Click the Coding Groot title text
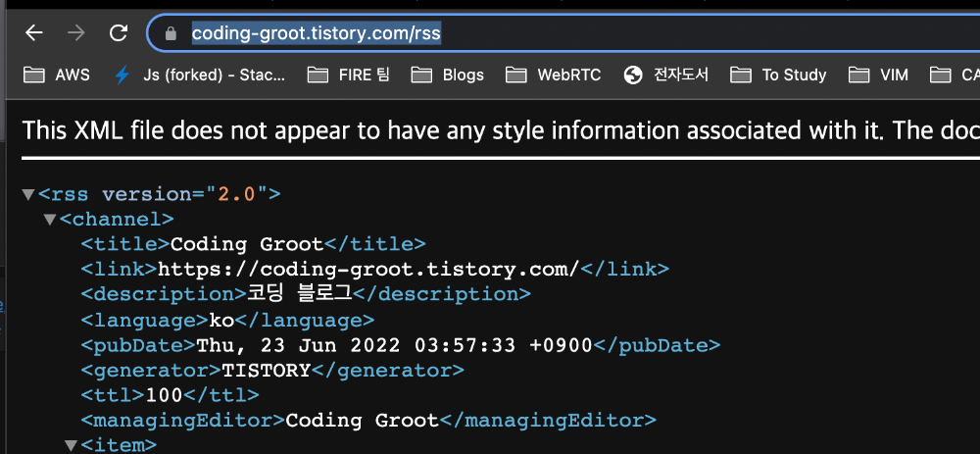This screenshot has height=454, width=980. tap(247, 244)
